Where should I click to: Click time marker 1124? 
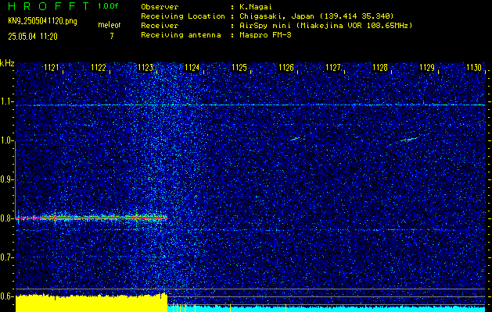192,68
